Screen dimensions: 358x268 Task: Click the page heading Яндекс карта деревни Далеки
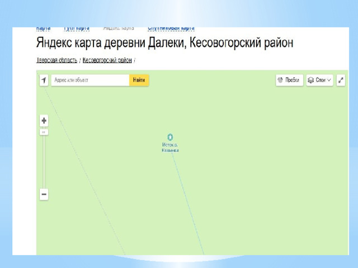164,42
